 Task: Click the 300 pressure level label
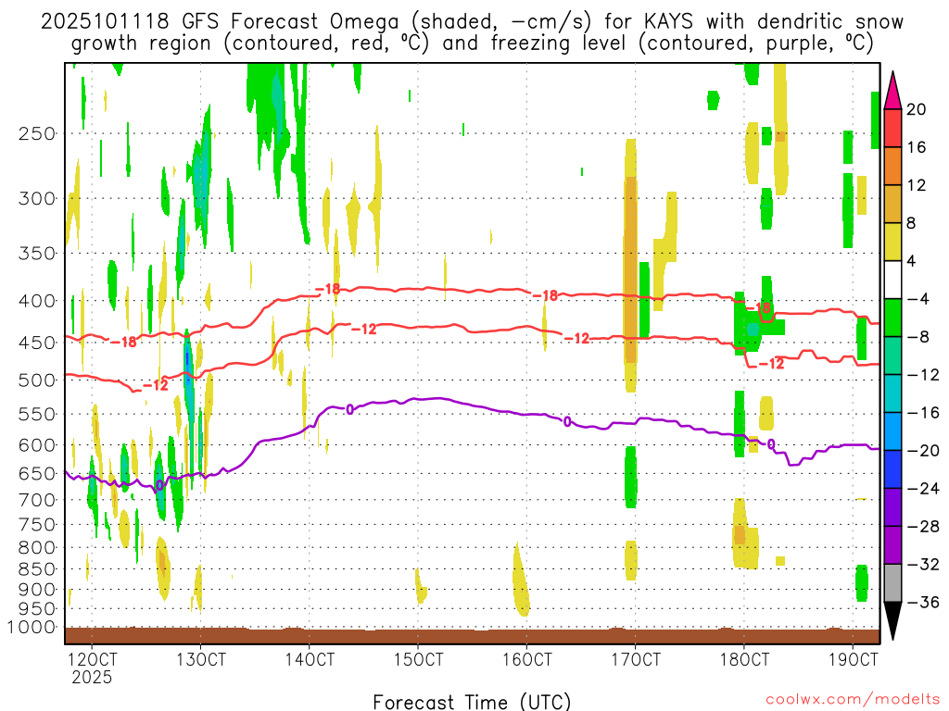click(x=37, y=198)
